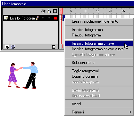Select Inserisci fotogramma chiave
Image resolution: width=134 pixels, height=116 pixels.
tap(99, 43)
